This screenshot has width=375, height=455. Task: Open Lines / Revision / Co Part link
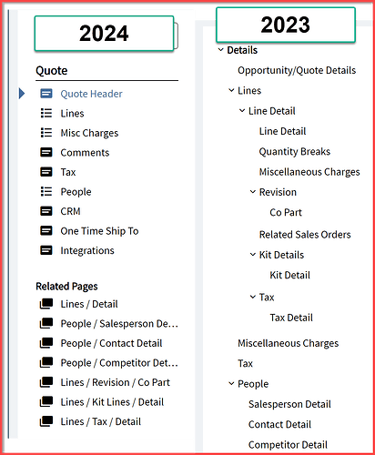pyautogui.click(x=116, y=382)
